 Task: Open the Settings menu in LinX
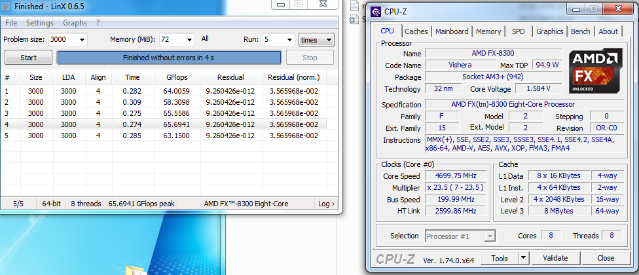(x=40, y=23)
